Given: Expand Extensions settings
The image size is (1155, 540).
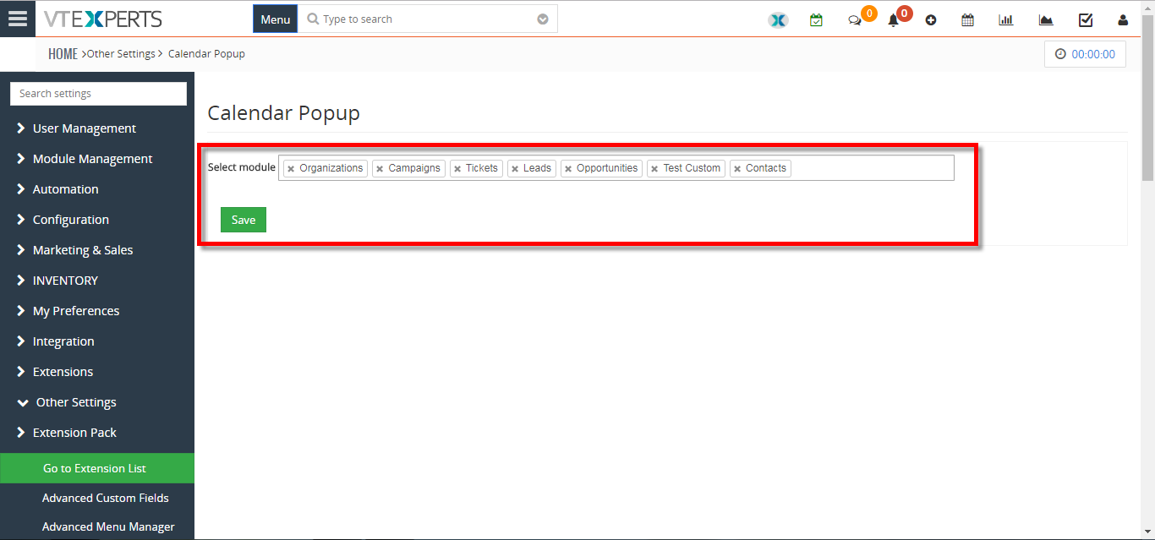Looking at the screenshot, I should pos(97,372).
